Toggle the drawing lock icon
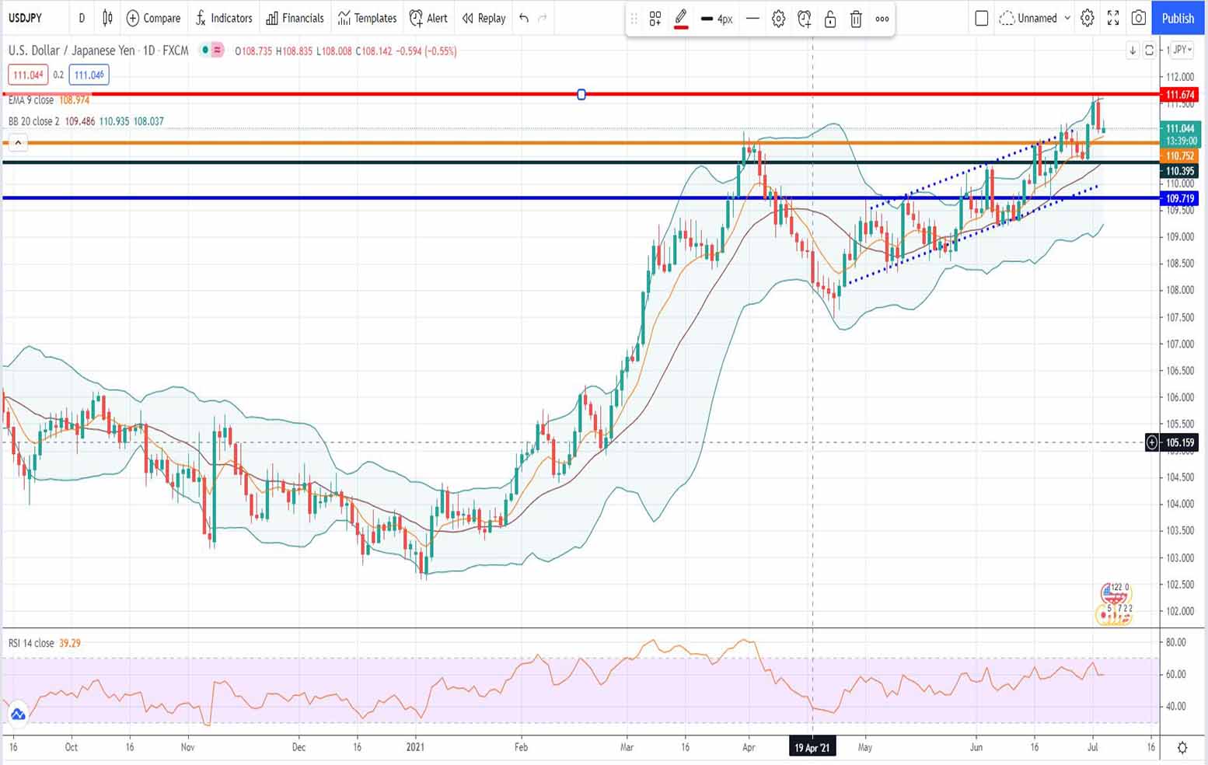This screenshot has height=765, width=1208. (830, 19)
